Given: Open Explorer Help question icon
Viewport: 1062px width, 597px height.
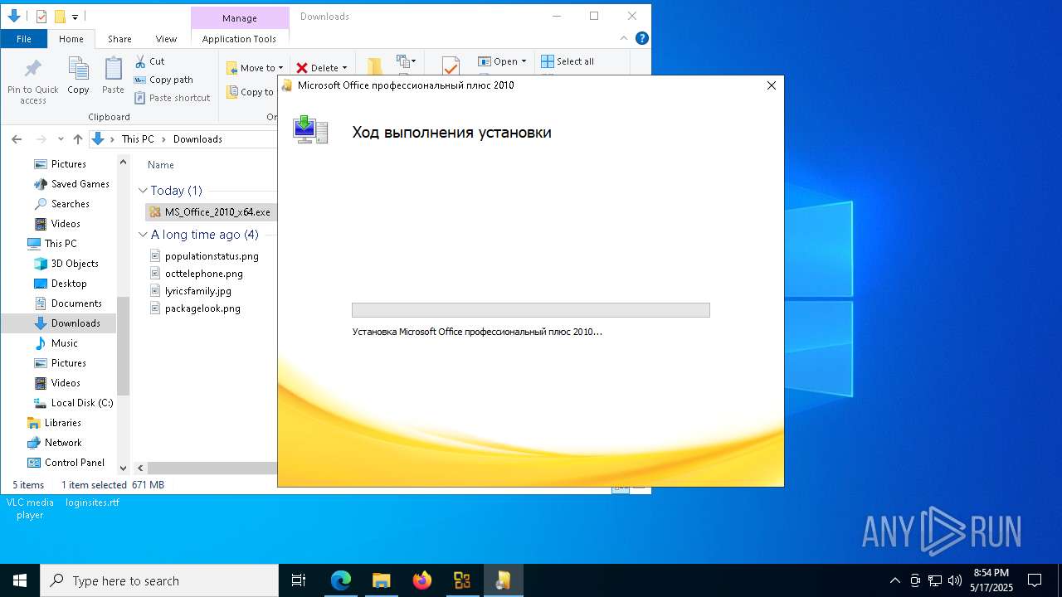Looking at the screenshot, I should pyautogui.click(x=641, y=38).
